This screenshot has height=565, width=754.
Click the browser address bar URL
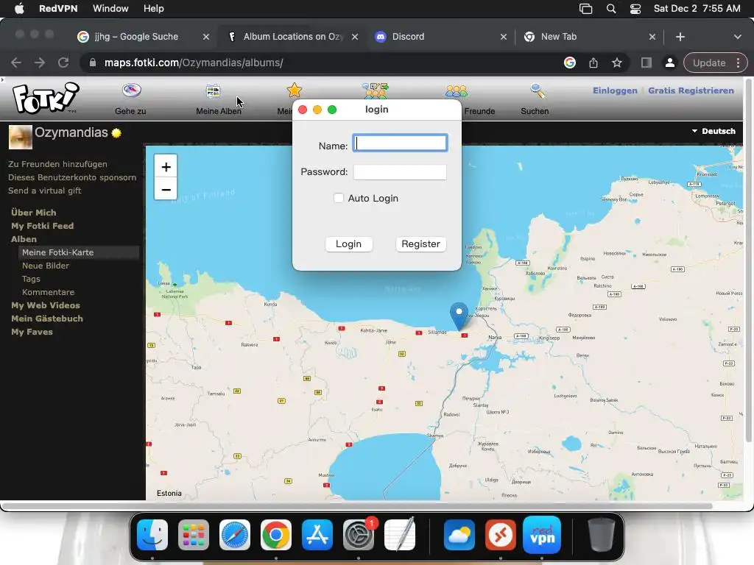click(194, 63)
